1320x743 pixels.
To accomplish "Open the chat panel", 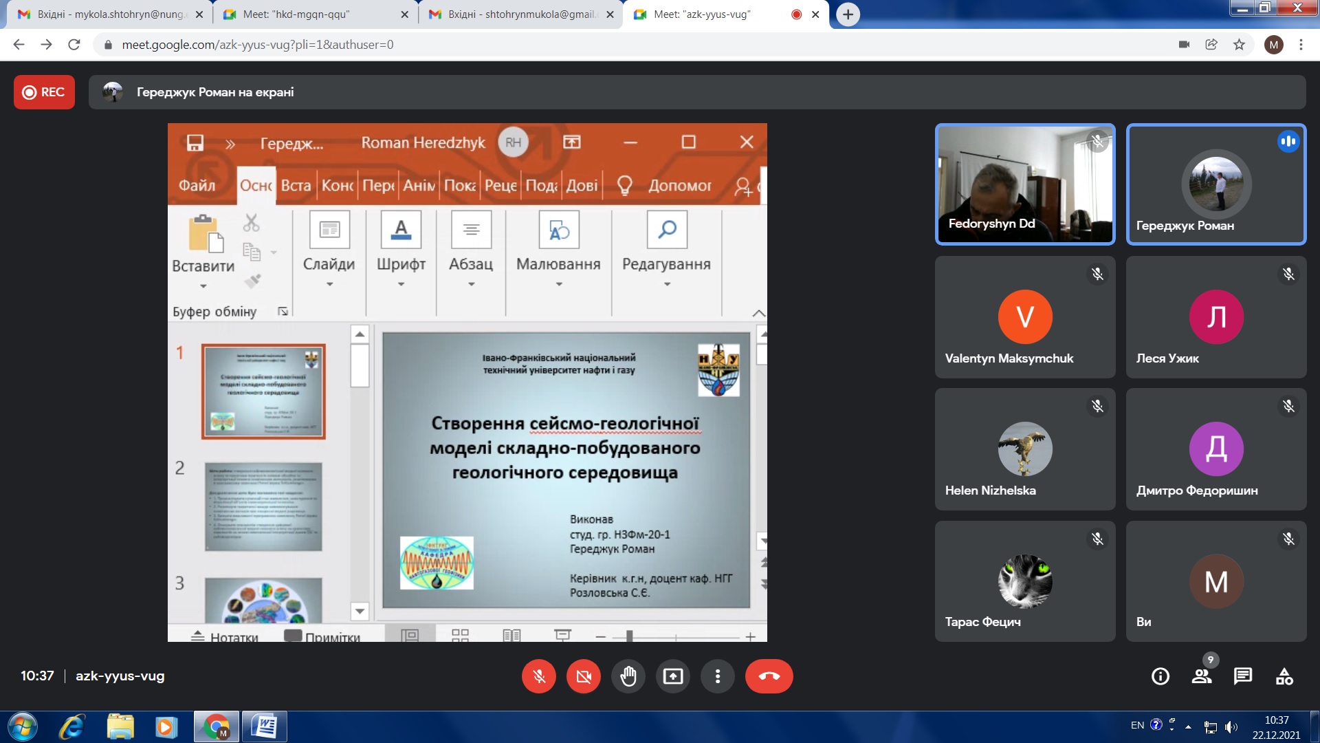I will tap(1242, 676).
